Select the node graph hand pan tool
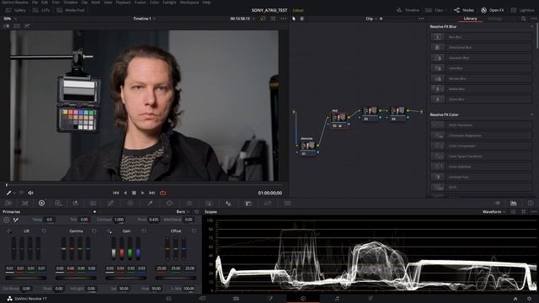This screenshot has height=303, width=539. (302, 19)
